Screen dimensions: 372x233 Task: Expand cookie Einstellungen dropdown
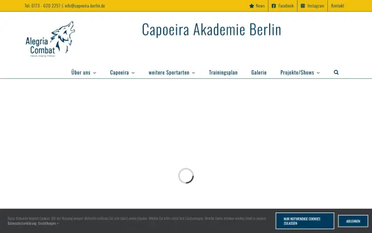[48, 223]
